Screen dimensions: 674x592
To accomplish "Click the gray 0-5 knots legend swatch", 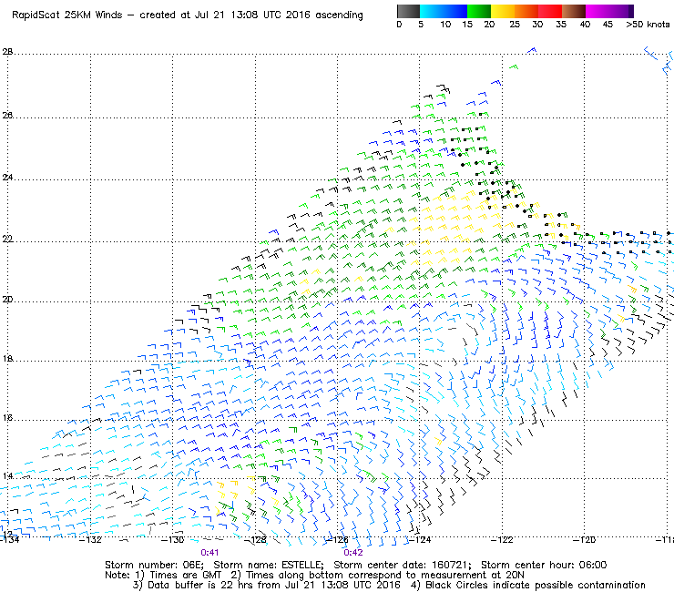I will pos(408,11).
